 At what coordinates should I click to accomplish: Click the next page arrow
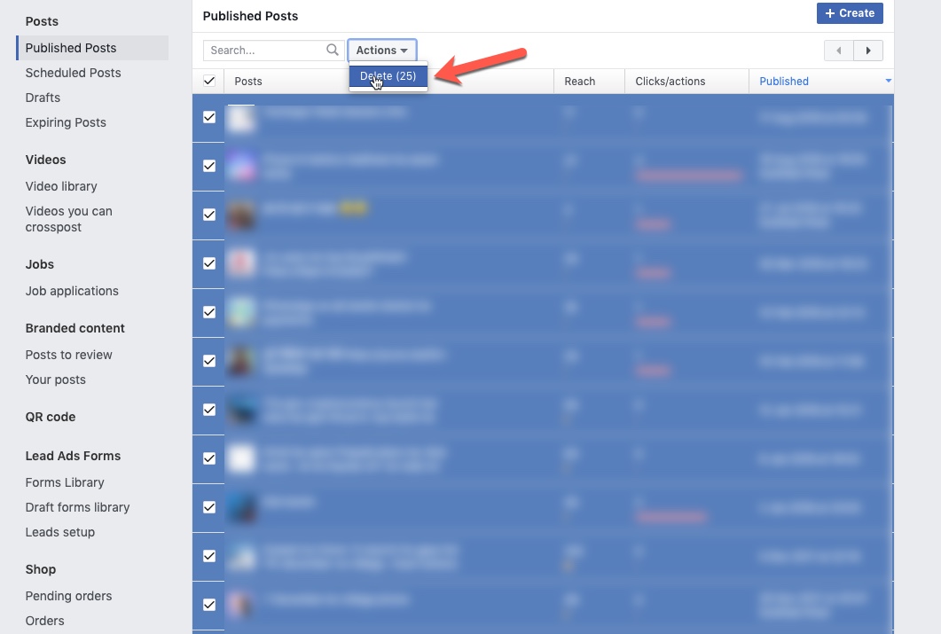tap(868, 51)
